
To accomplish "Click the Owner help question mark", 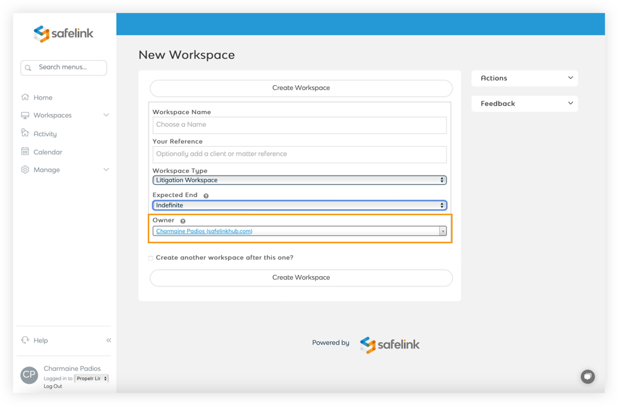I will (183, 220).
